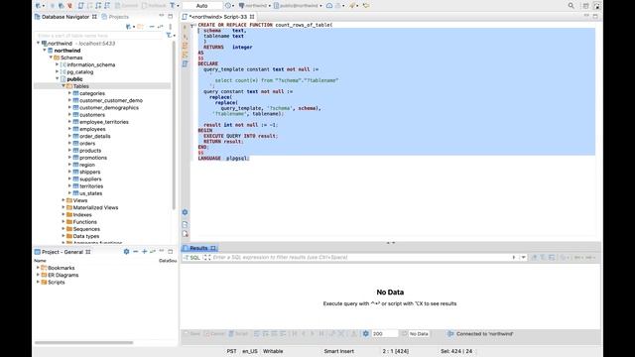Screen dimensions: 635x357
Task: Select the us_states table
Action: [x=90, y=193]
